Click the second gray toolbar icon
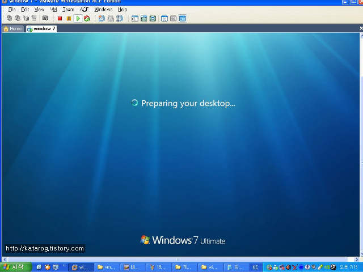This screenshot has height=272, width=363. (18, 18)
